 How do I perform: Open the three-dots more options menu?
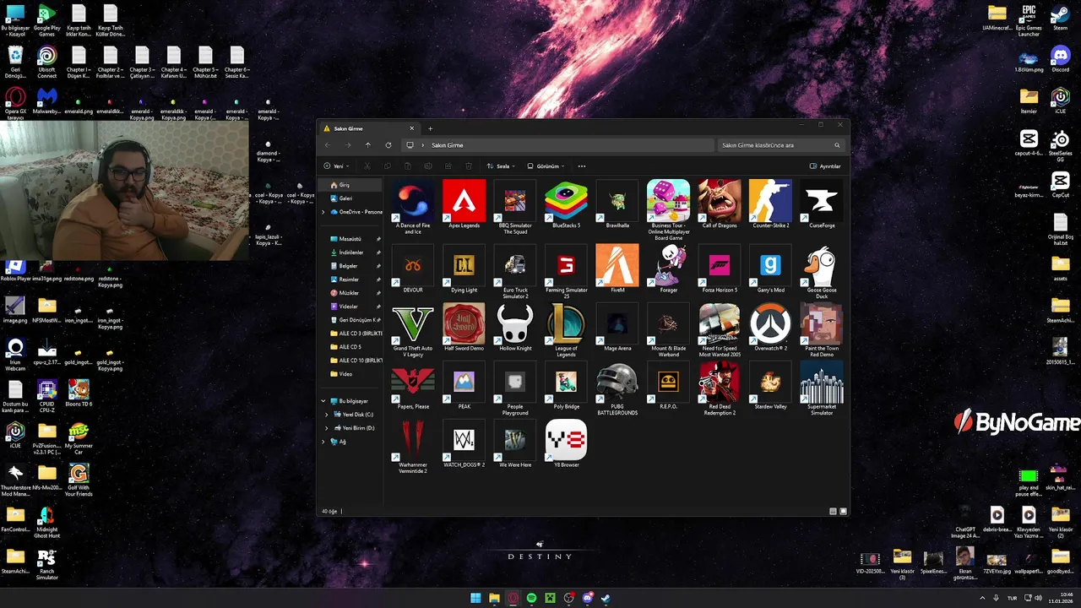tap(581, 166)
